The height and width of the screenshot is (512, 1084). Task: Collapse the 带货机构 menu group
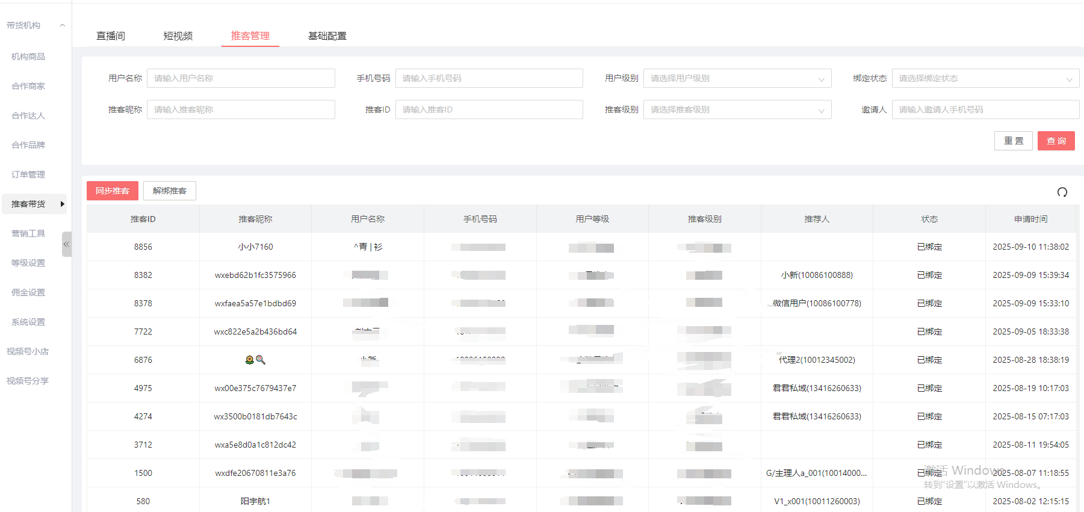point(62,25)
